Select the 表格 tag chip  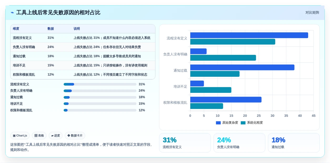click(x=39, y=135)
